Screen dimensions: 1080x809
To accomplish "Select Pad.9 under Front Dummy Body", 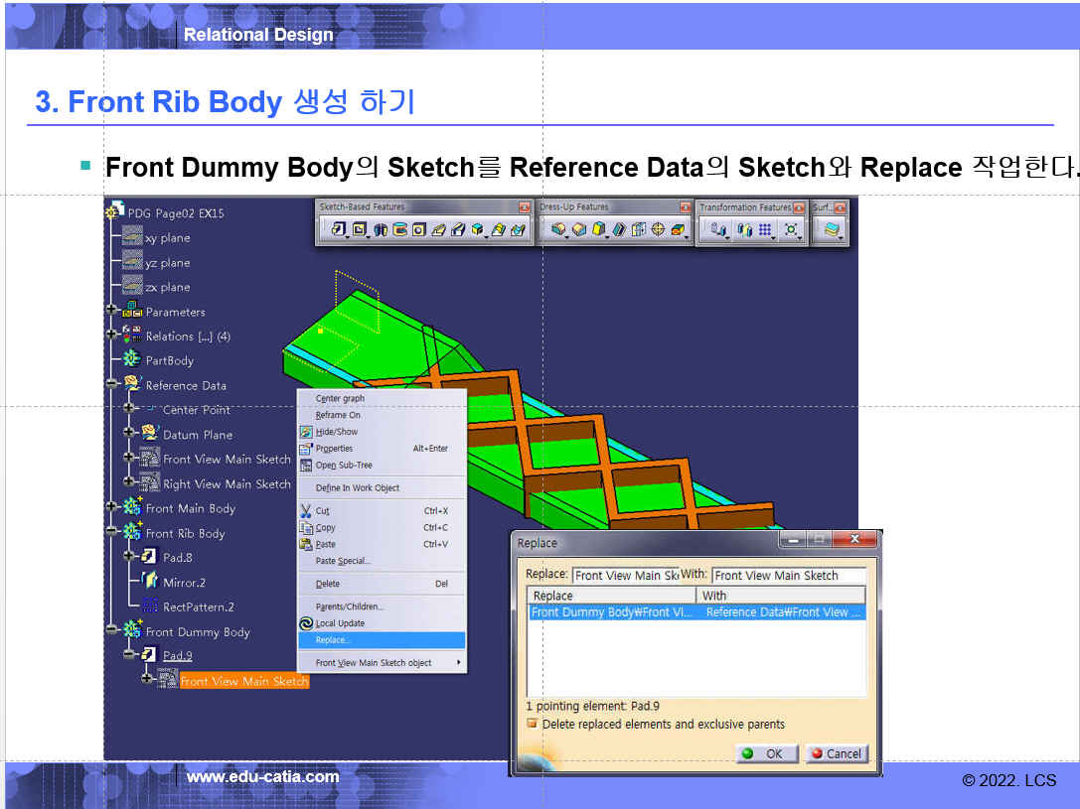I will [177, 656].
